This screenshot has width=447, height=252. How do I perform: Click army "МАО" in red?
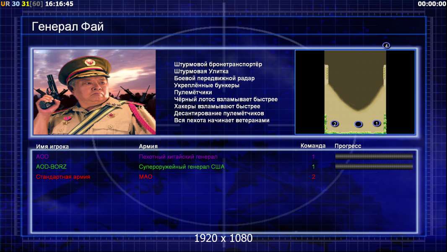click(146, 177)
